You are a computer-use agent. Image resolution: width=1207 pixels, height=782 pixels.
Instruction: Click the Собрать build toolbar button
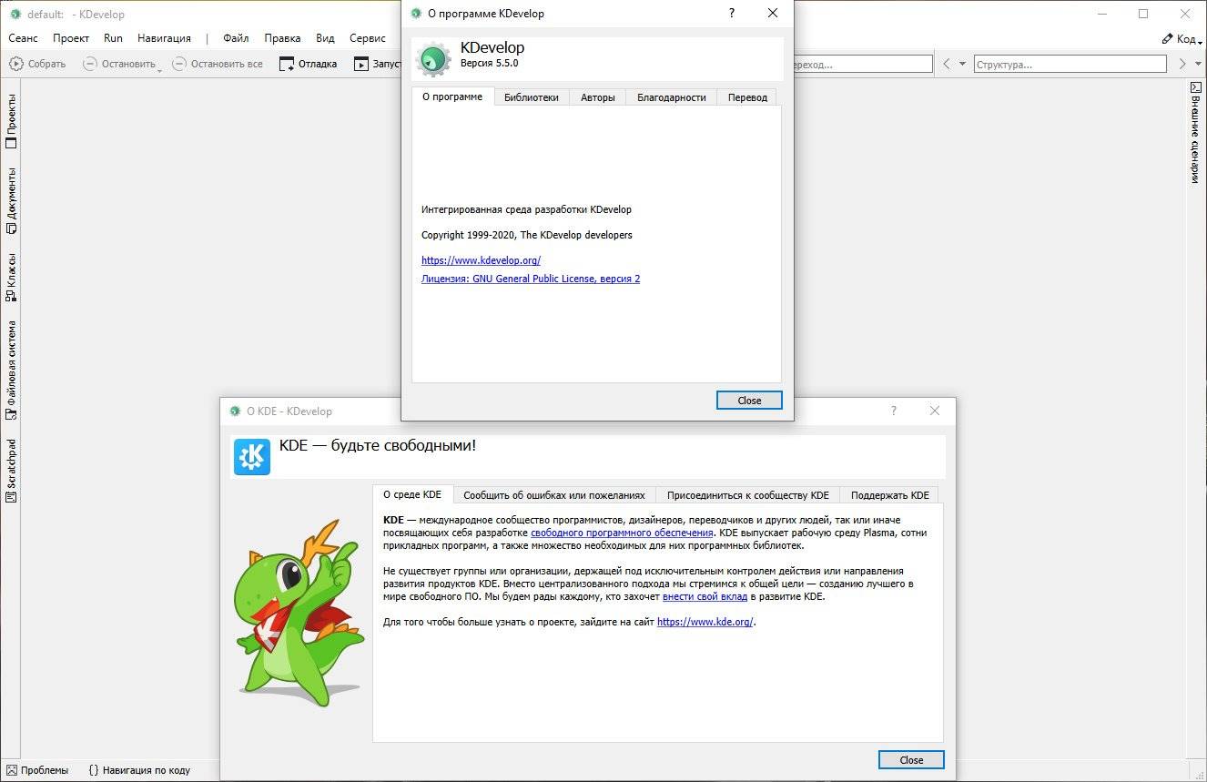click(x=37, y=64)
